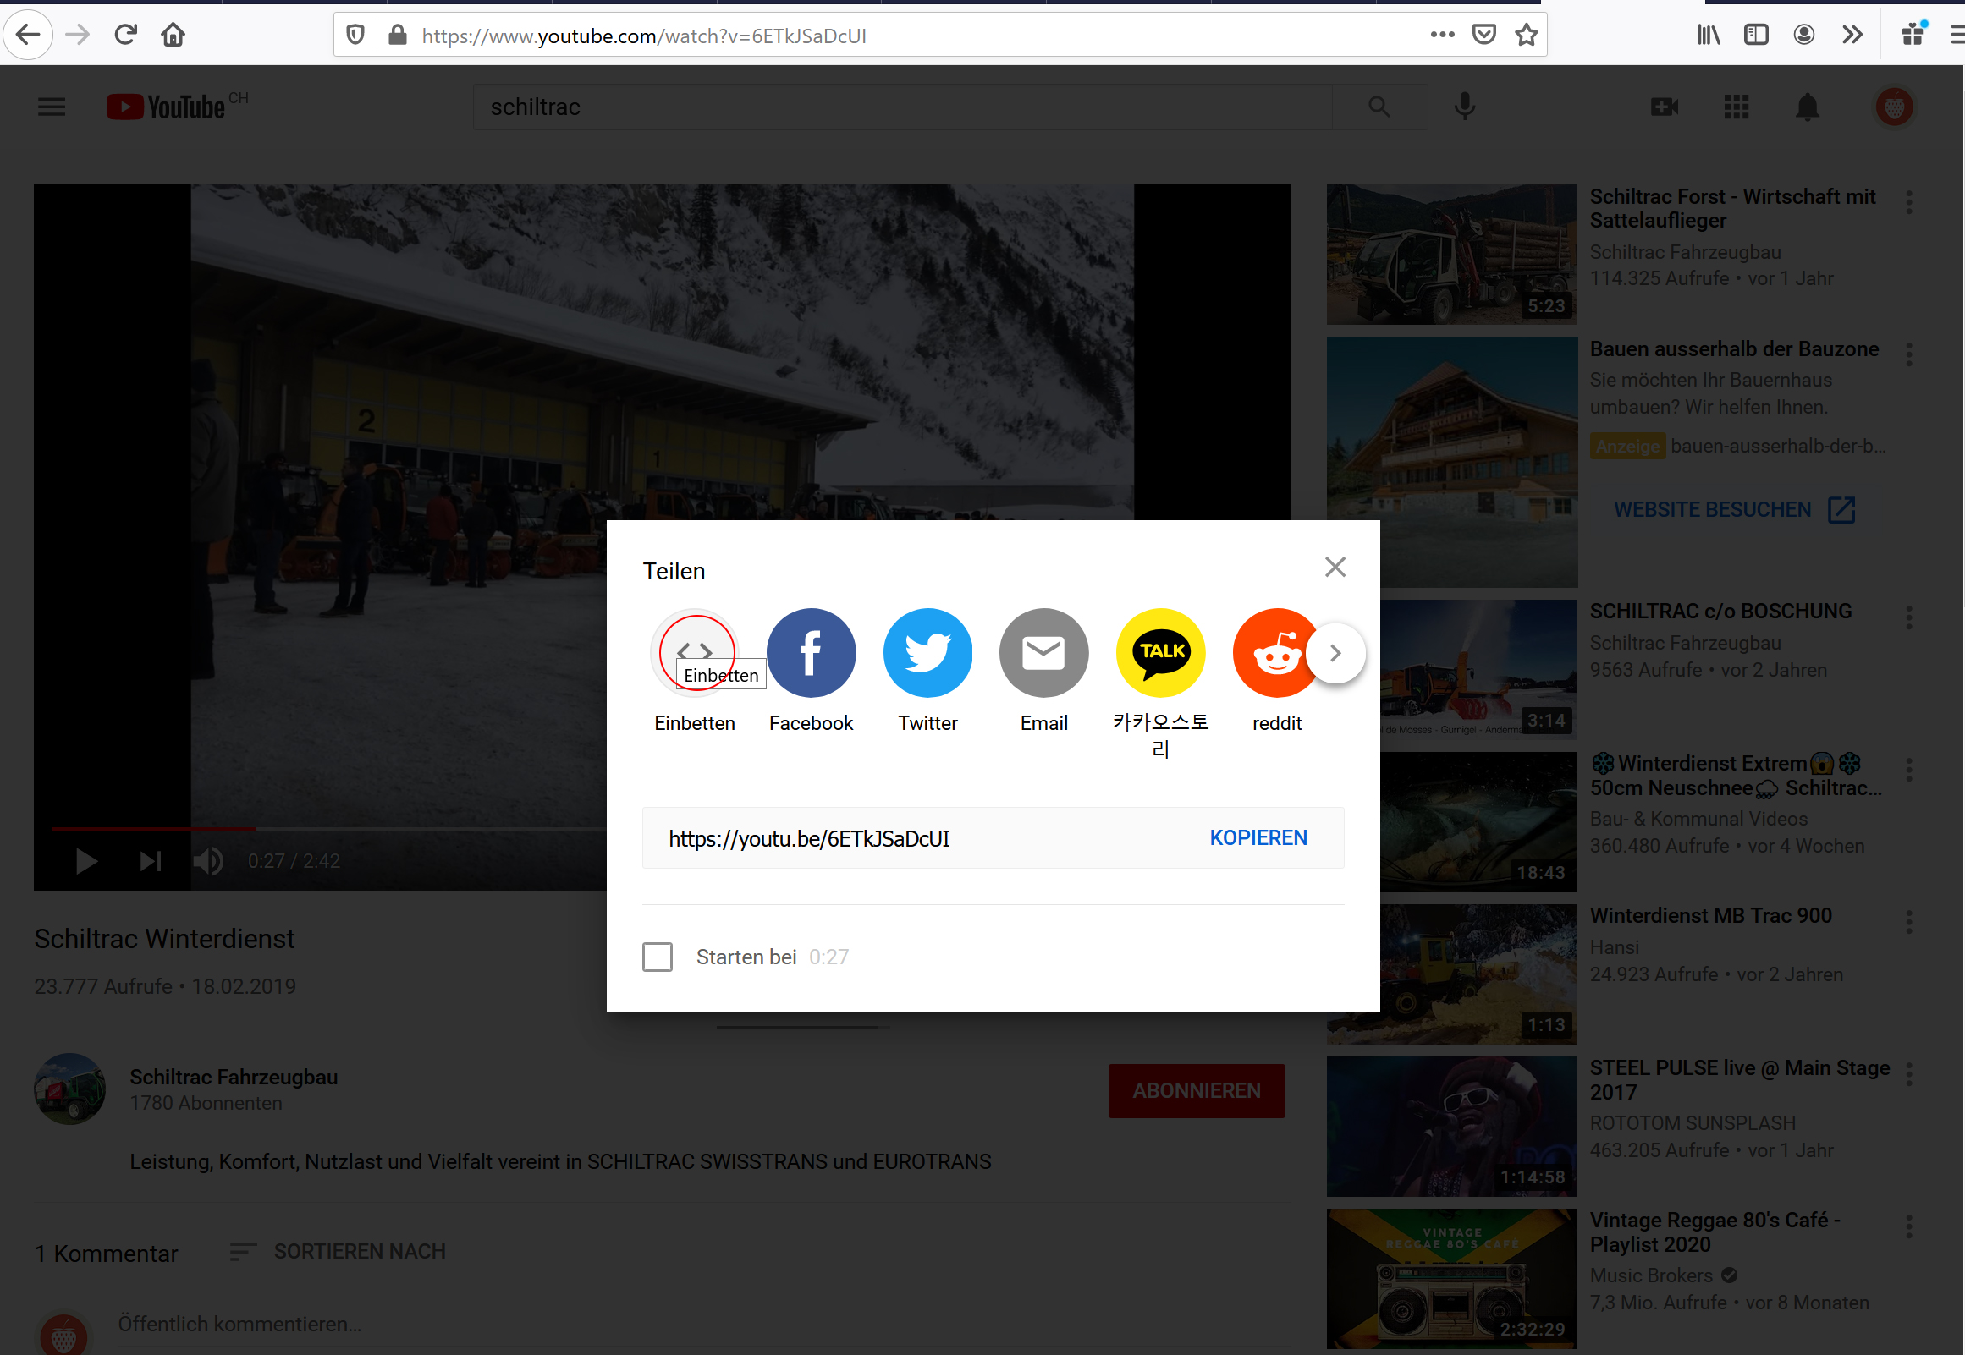Viewport: 1965px width, 1355px height.
Task: Open options for the Winterdienst MB Trac 900 video
Action: click(1908, 923)
